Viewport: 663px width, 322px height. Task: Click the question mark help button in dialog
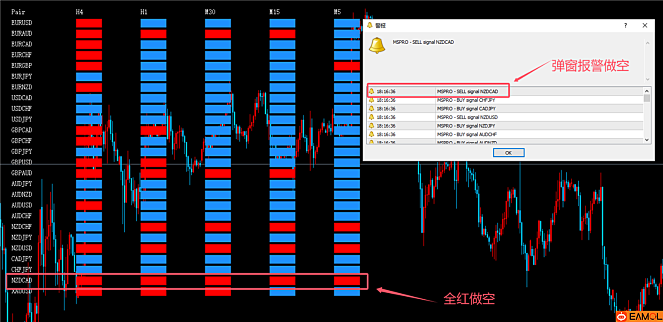(x=626, y=26)
